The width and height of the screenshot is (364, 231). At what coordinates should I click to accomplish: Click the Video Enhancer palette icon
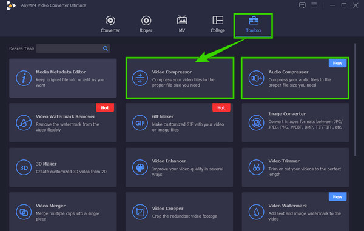point(140,167)
